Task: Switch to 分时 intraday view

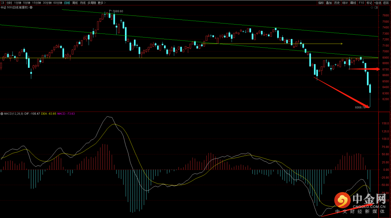Action: [9, 3]
